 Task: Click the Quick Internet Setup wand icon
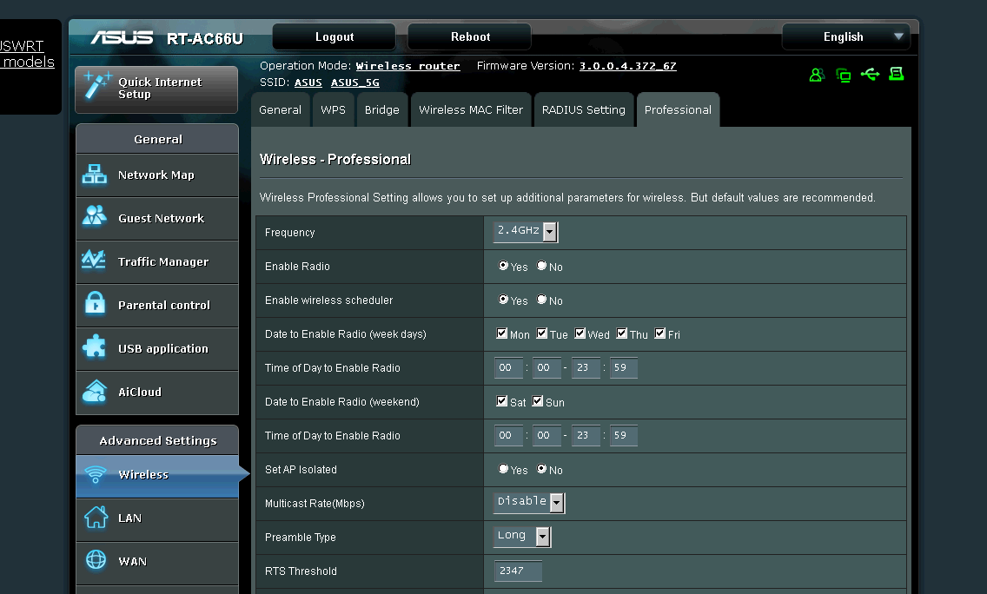coord(97,86)
